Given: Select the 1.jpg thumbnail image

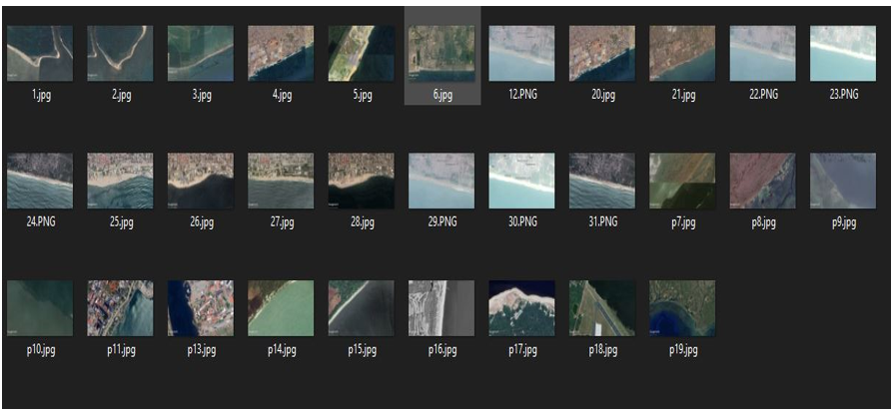Looking at the screenshot, I should pos(40,53).
